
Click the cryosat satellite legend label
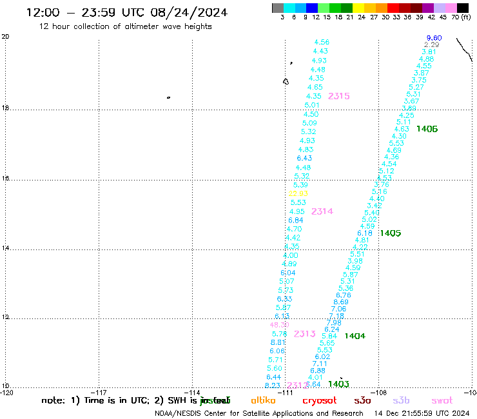[320, 401]
